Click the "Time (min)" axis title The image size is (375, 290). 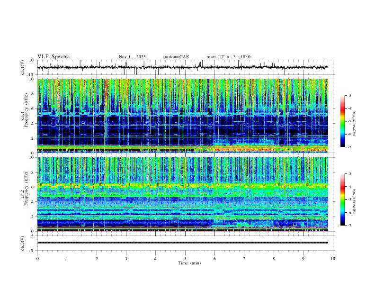click(189, 263)
